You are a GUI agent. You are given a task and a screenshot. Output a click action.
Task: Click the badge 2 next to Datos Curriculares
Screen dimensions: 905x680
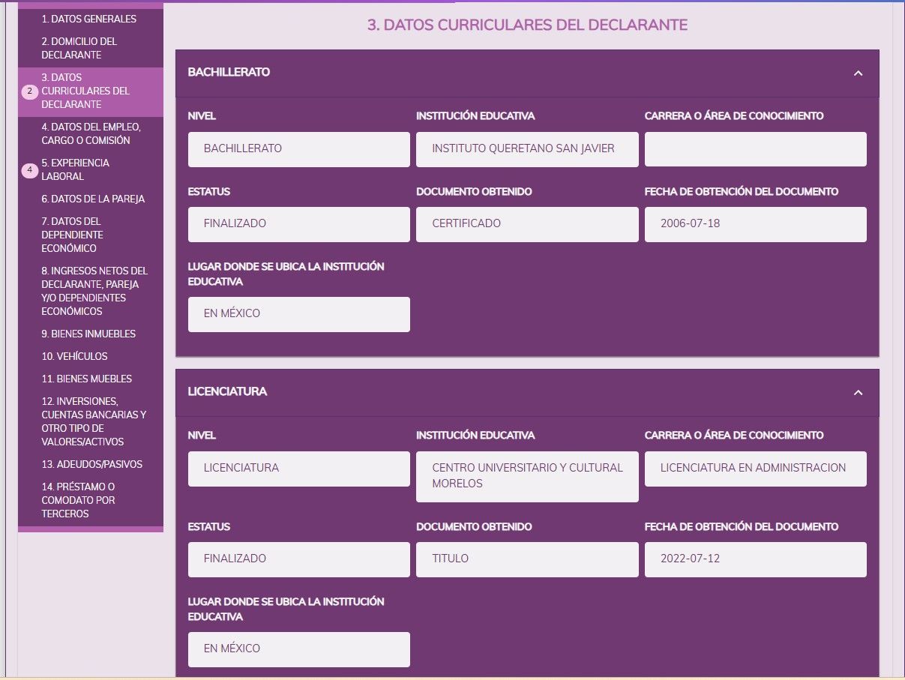tap(30, 91)
